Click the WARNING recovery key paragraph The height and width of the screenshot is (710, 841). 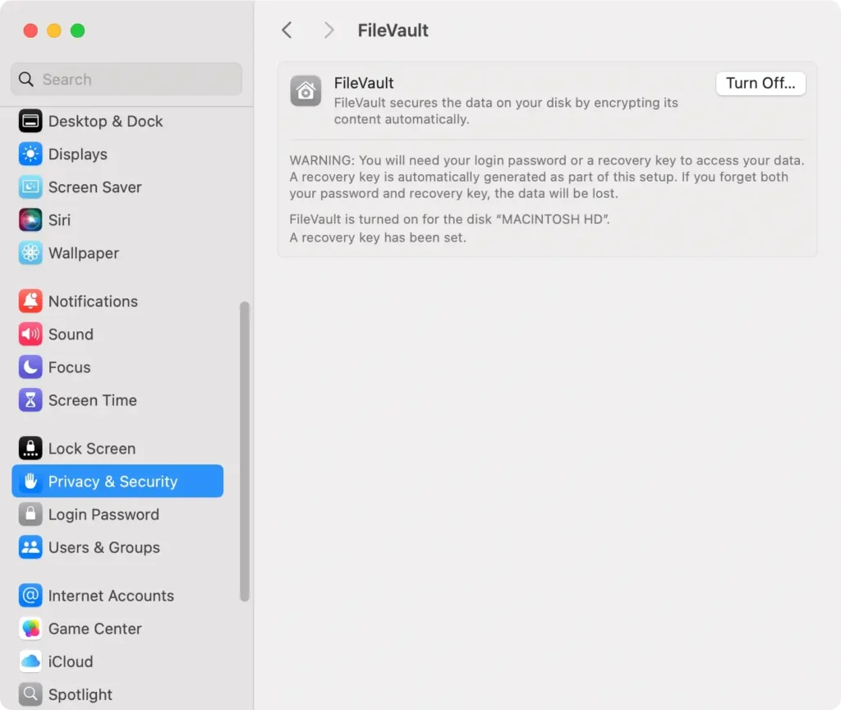pos(547,177)
